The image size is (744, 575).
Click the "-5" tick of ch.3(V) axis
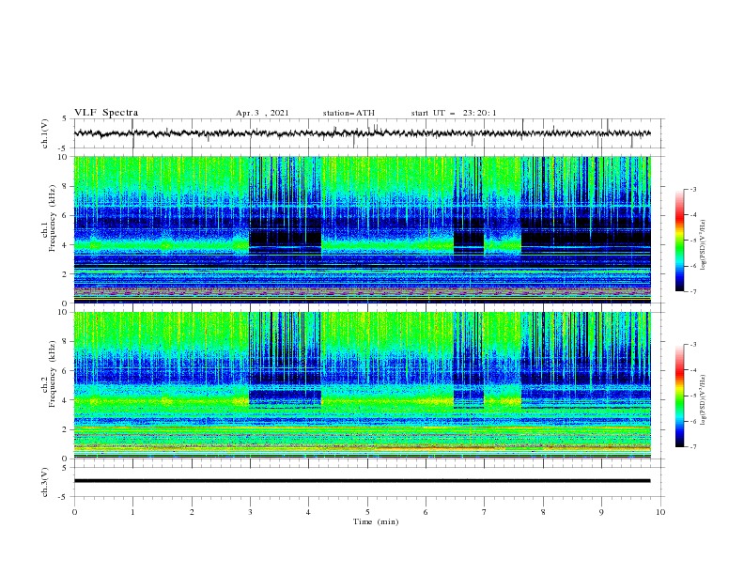(x=63, y=497)
